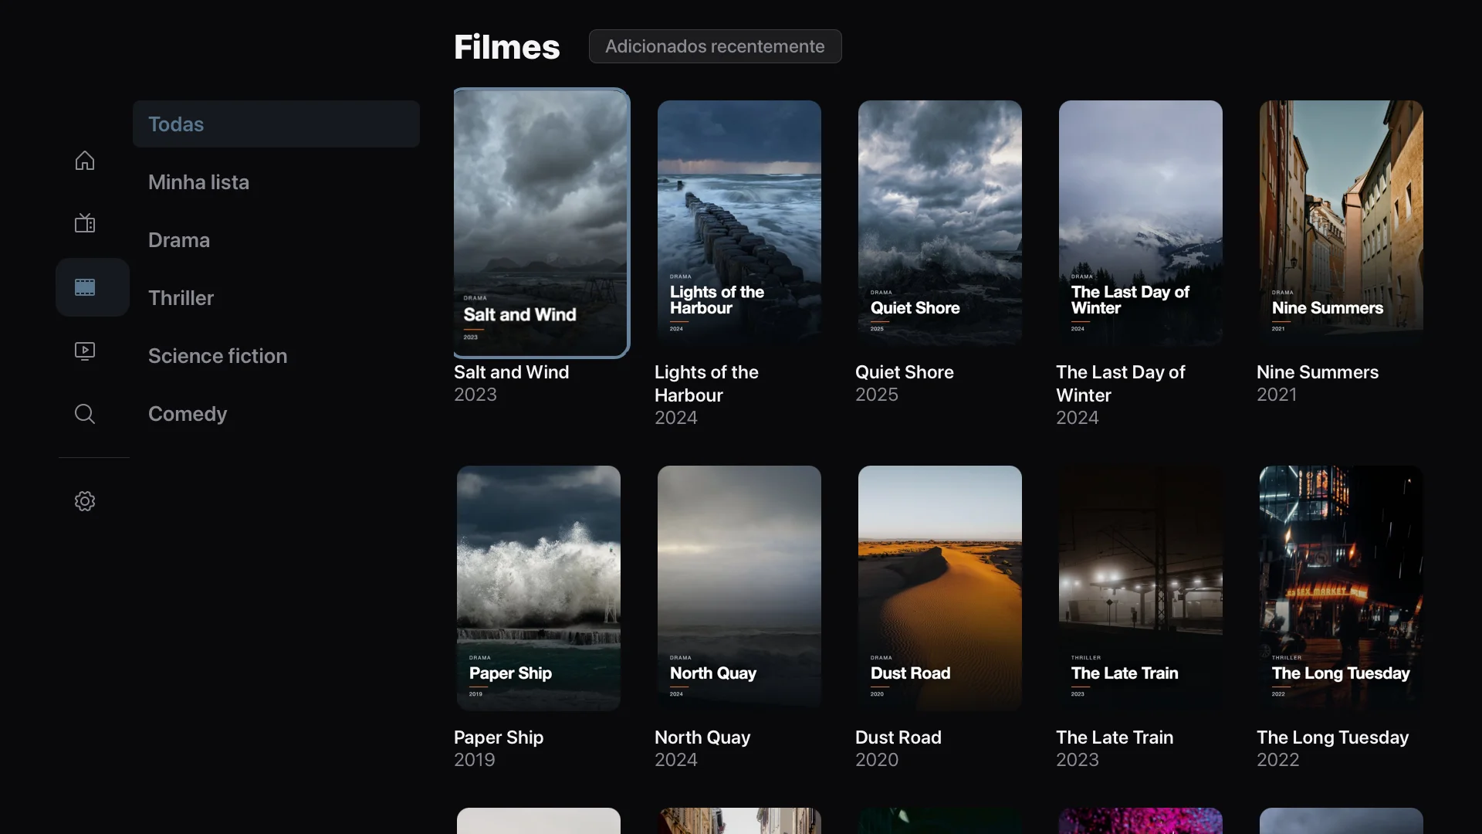Open the Salt and Wind poster
This screenshot has width=1482, height=834.
pyautogui.click(x=541, y=223)
